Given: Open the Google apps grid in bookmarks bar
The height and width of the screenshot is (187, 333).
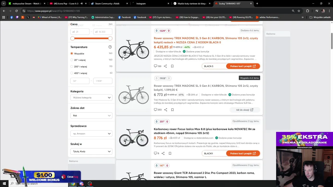Looking at the screenshot, I should click(4, 17).
